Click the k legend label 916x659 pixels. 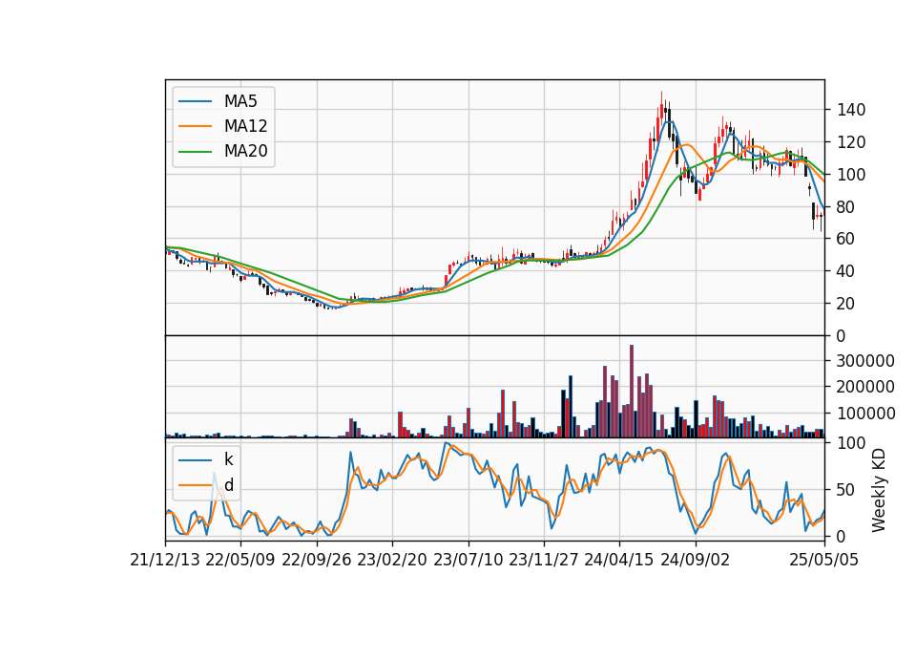tap(228, 459)
